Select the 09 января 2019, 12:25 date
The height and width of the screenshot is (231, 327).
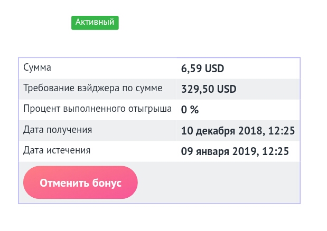[x=235, y=151]
